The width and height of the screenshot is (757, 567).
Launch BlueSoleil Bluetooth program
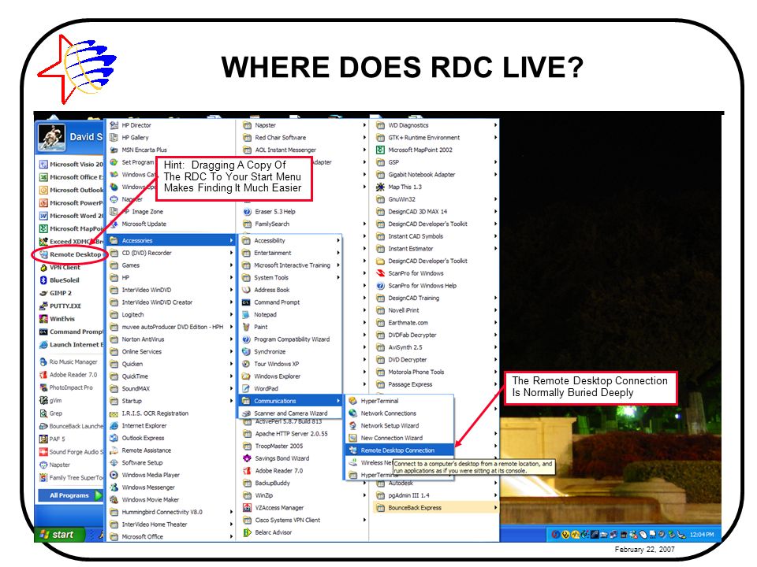[x=59, y=280]
